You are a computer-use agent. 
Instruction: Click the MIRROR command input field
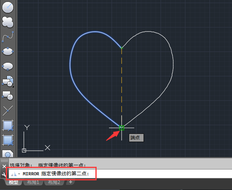(x=120, y=174)
